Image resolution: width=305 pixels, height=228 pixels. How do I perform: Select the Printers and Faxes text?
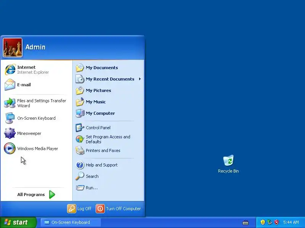(103, 150)
